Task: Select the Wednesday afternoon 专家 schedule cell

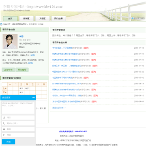Action: coord(21,92)
